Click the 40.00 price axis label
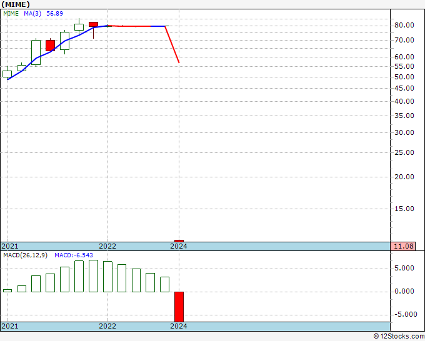The width and height of the screenshot is (425, 341). [x=404, y=101]
